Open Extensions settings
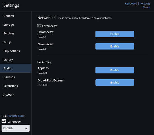The image size is (154, 135). (x=16, y=86)
